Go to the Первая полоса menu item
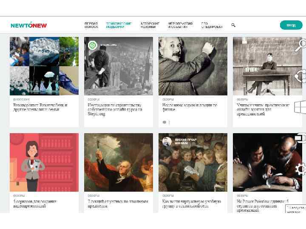The height and width of the screenshot is (229, 306). [x=91, y=25]
